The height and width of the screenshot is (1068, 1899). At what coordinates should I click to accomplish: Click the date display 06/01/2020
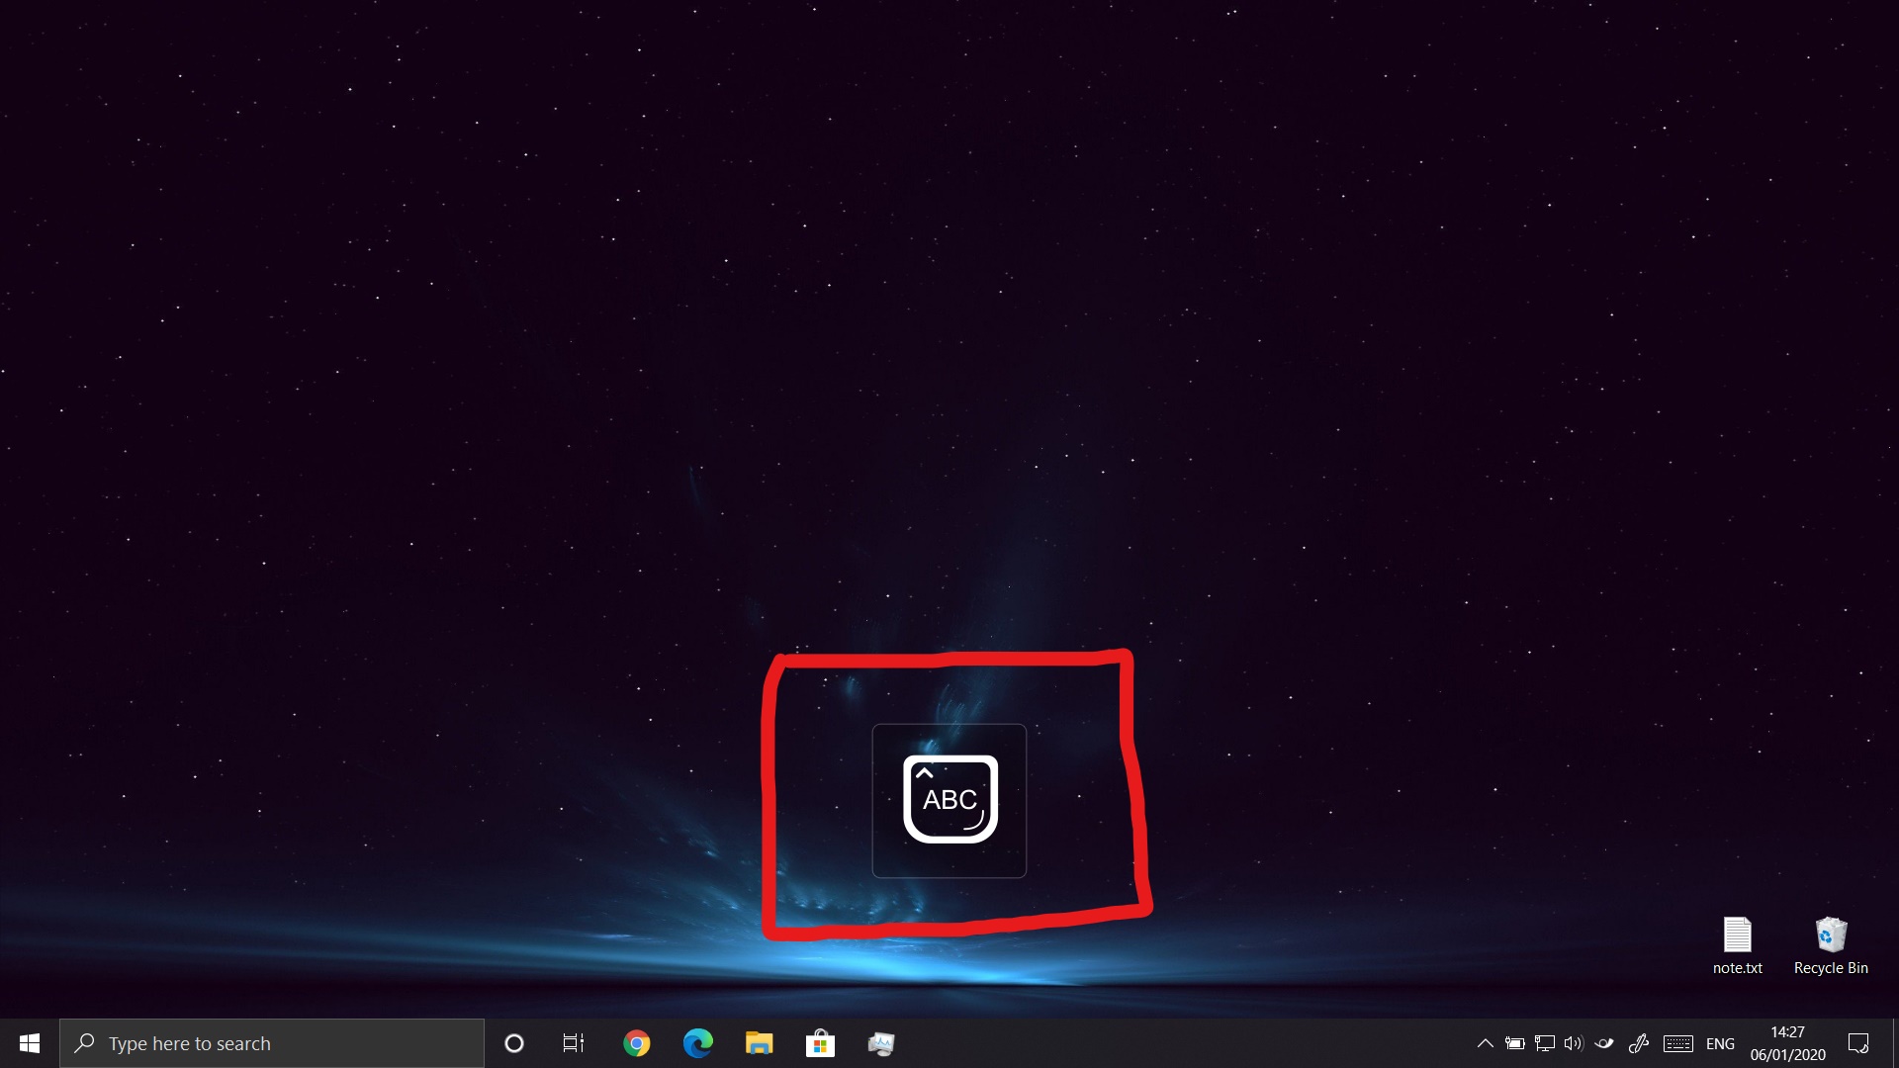(1789, 1053)
